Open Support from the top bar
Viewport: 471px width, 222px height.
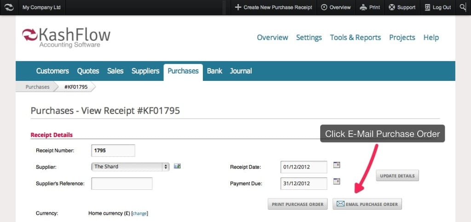tap(402, 7)
